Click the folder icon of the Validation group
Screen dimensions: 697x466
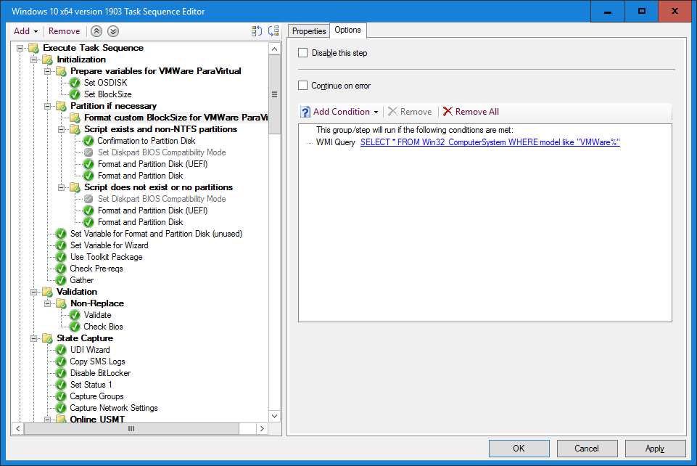click(47, 292)
